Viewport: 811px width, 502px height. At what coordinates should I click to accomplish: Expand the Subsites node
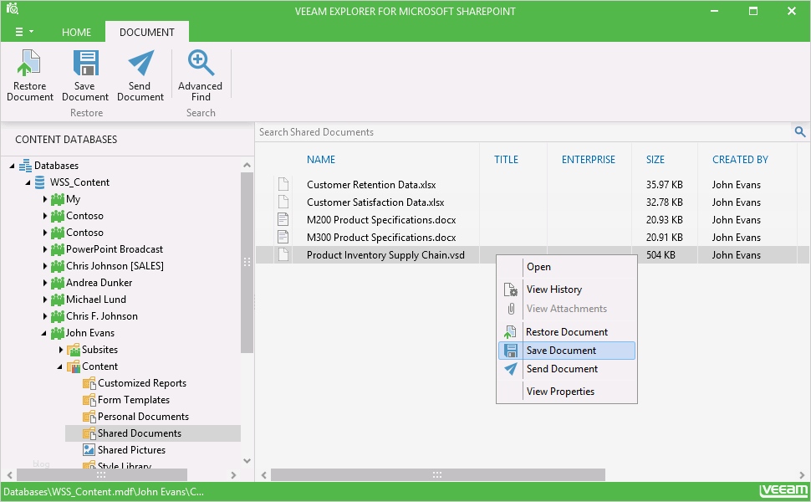[61, 350]
